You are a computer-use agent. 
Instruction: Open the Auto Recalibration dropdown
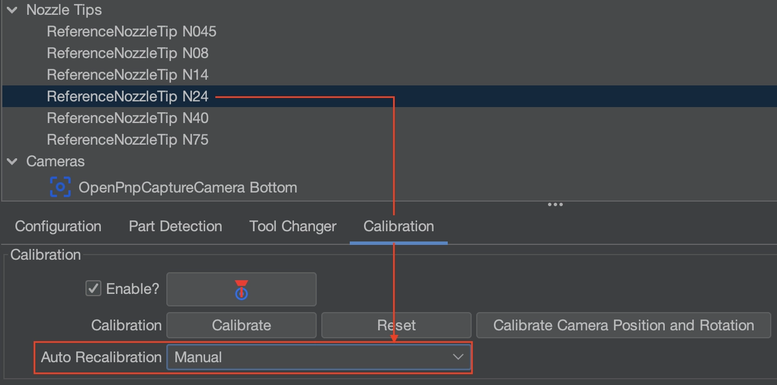point(318,357)
